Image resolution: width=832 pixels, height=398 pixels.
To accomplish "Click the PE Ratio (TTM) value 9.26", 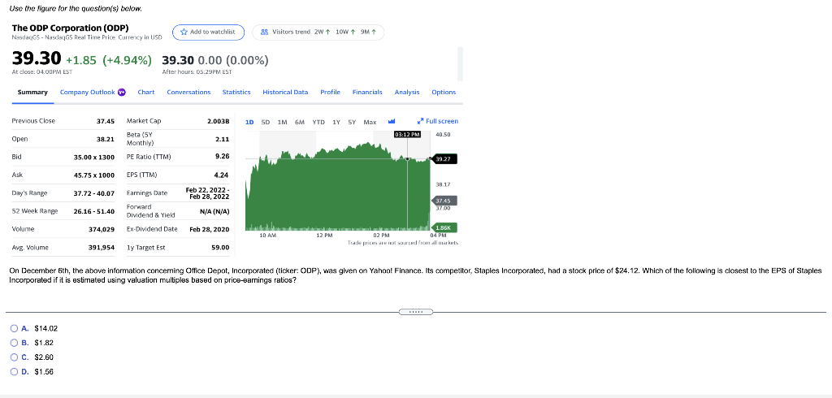I will pos(223,157).
